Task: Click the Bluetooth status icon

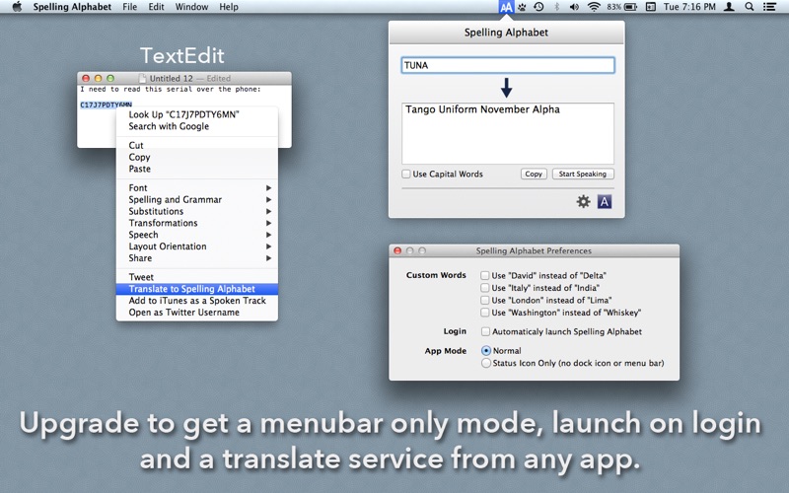Action: click(556, 7)
